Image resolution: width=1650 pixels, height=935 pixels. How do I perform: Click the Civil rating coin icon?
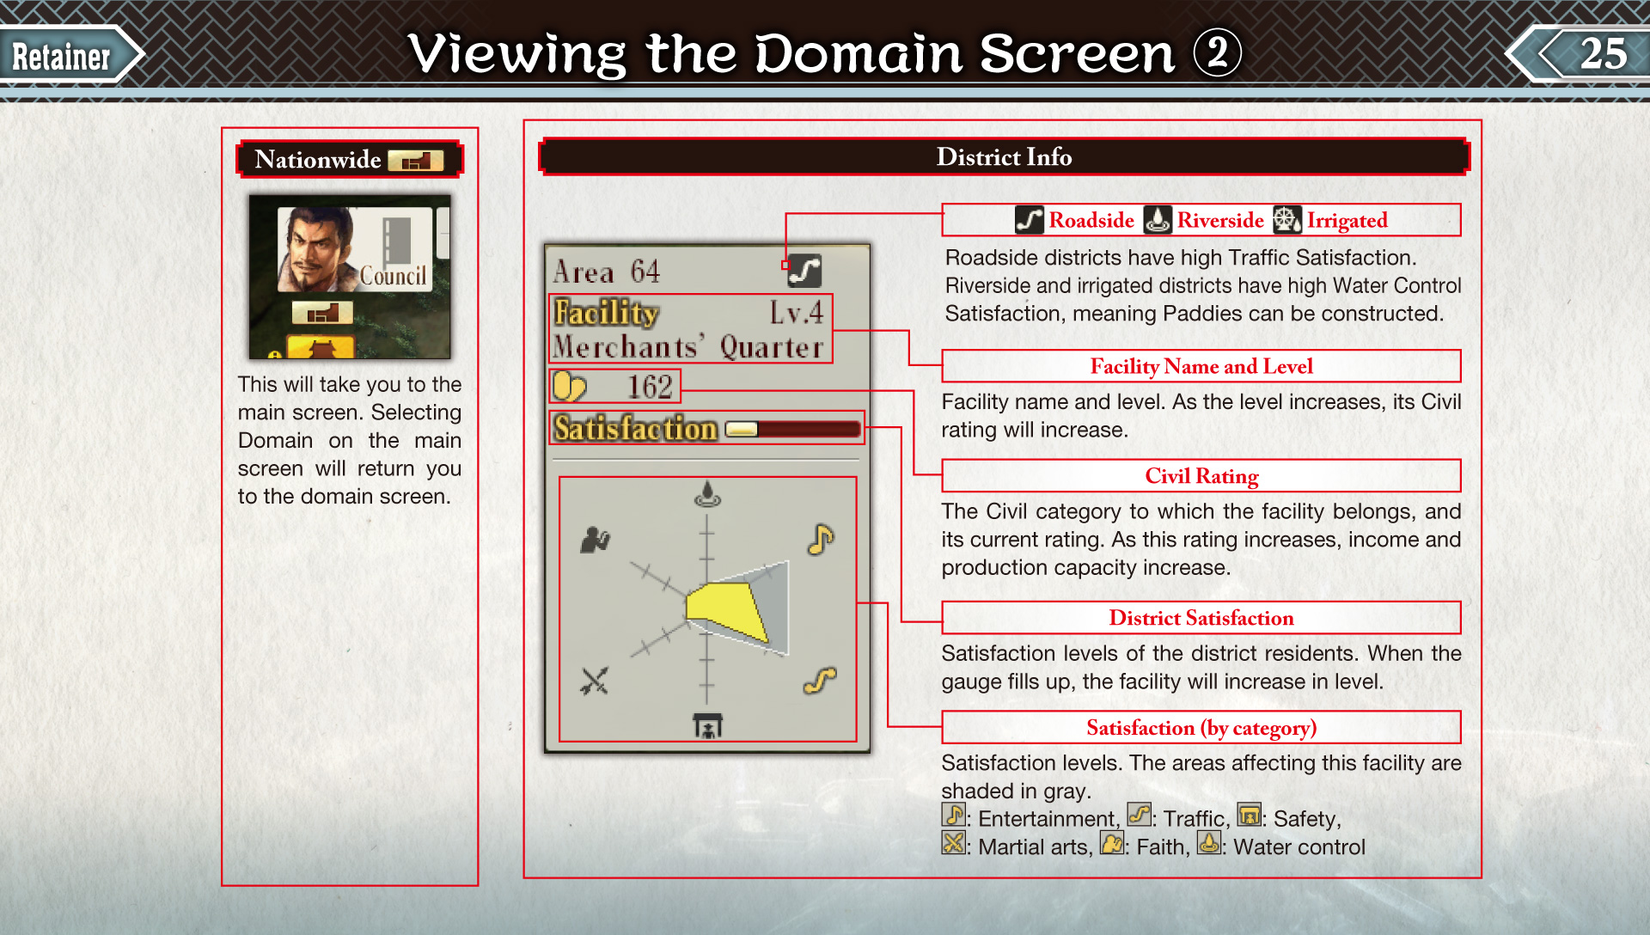pos(569,387)
